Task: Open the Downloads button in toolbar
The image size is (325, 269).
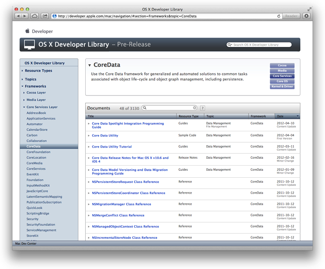Action: pyautogui.click(x=306, y=16)
